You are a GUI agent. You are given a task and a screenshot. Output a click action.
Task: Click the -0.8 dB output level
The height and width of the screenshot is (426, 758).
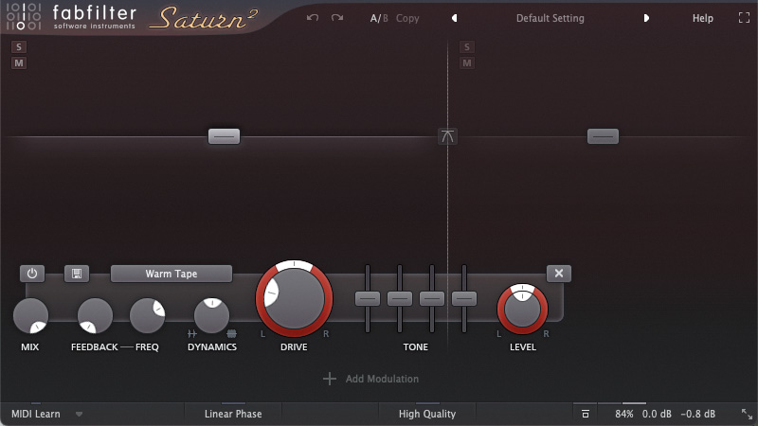coord(697,414)
